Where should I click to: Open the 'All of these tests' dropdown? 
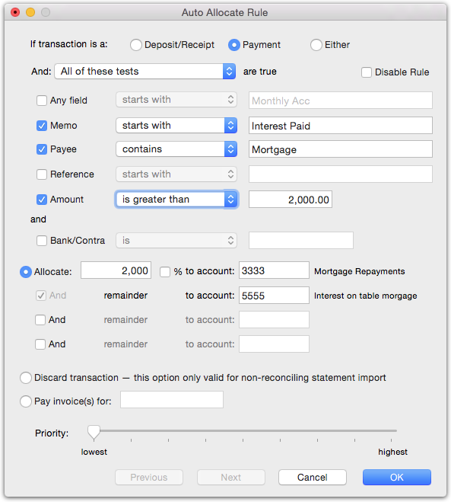coord(145,71)
